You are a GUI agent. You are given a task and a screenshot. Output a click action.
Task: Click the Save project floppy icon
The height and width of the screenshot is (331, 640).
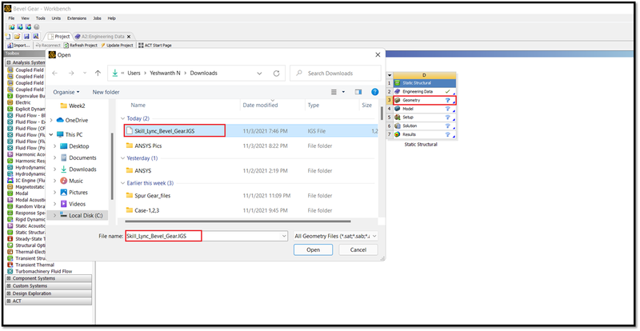click(26, 36)
